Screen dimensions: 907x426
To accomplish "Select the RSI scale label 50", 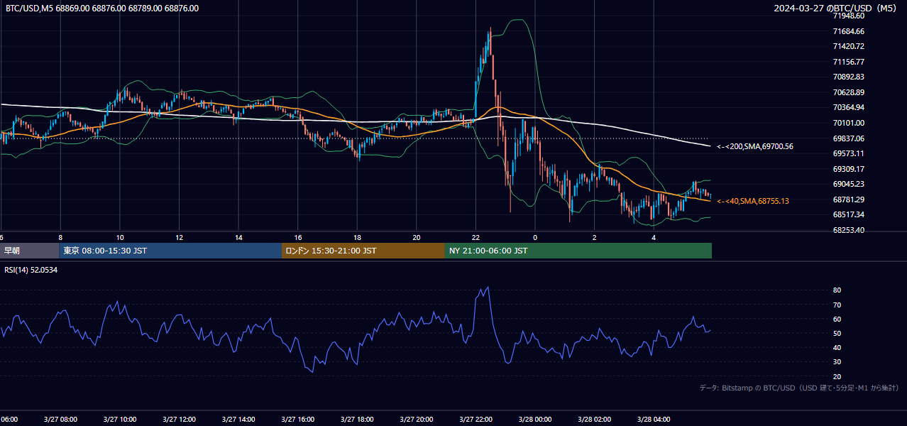I will 837,333.
